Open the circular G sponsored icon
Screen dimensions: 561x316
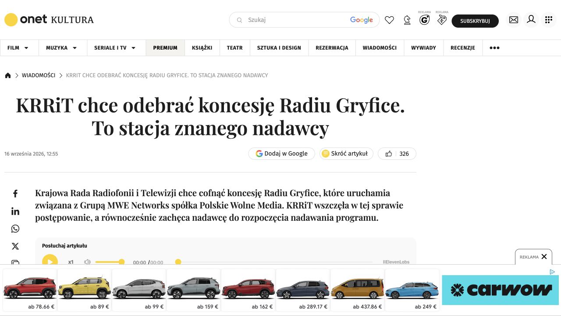click(x=424, y=20)
